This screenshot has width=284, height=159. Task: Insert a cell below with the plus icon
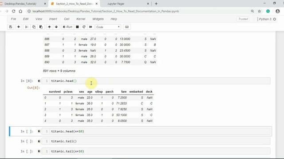[19, 27]
